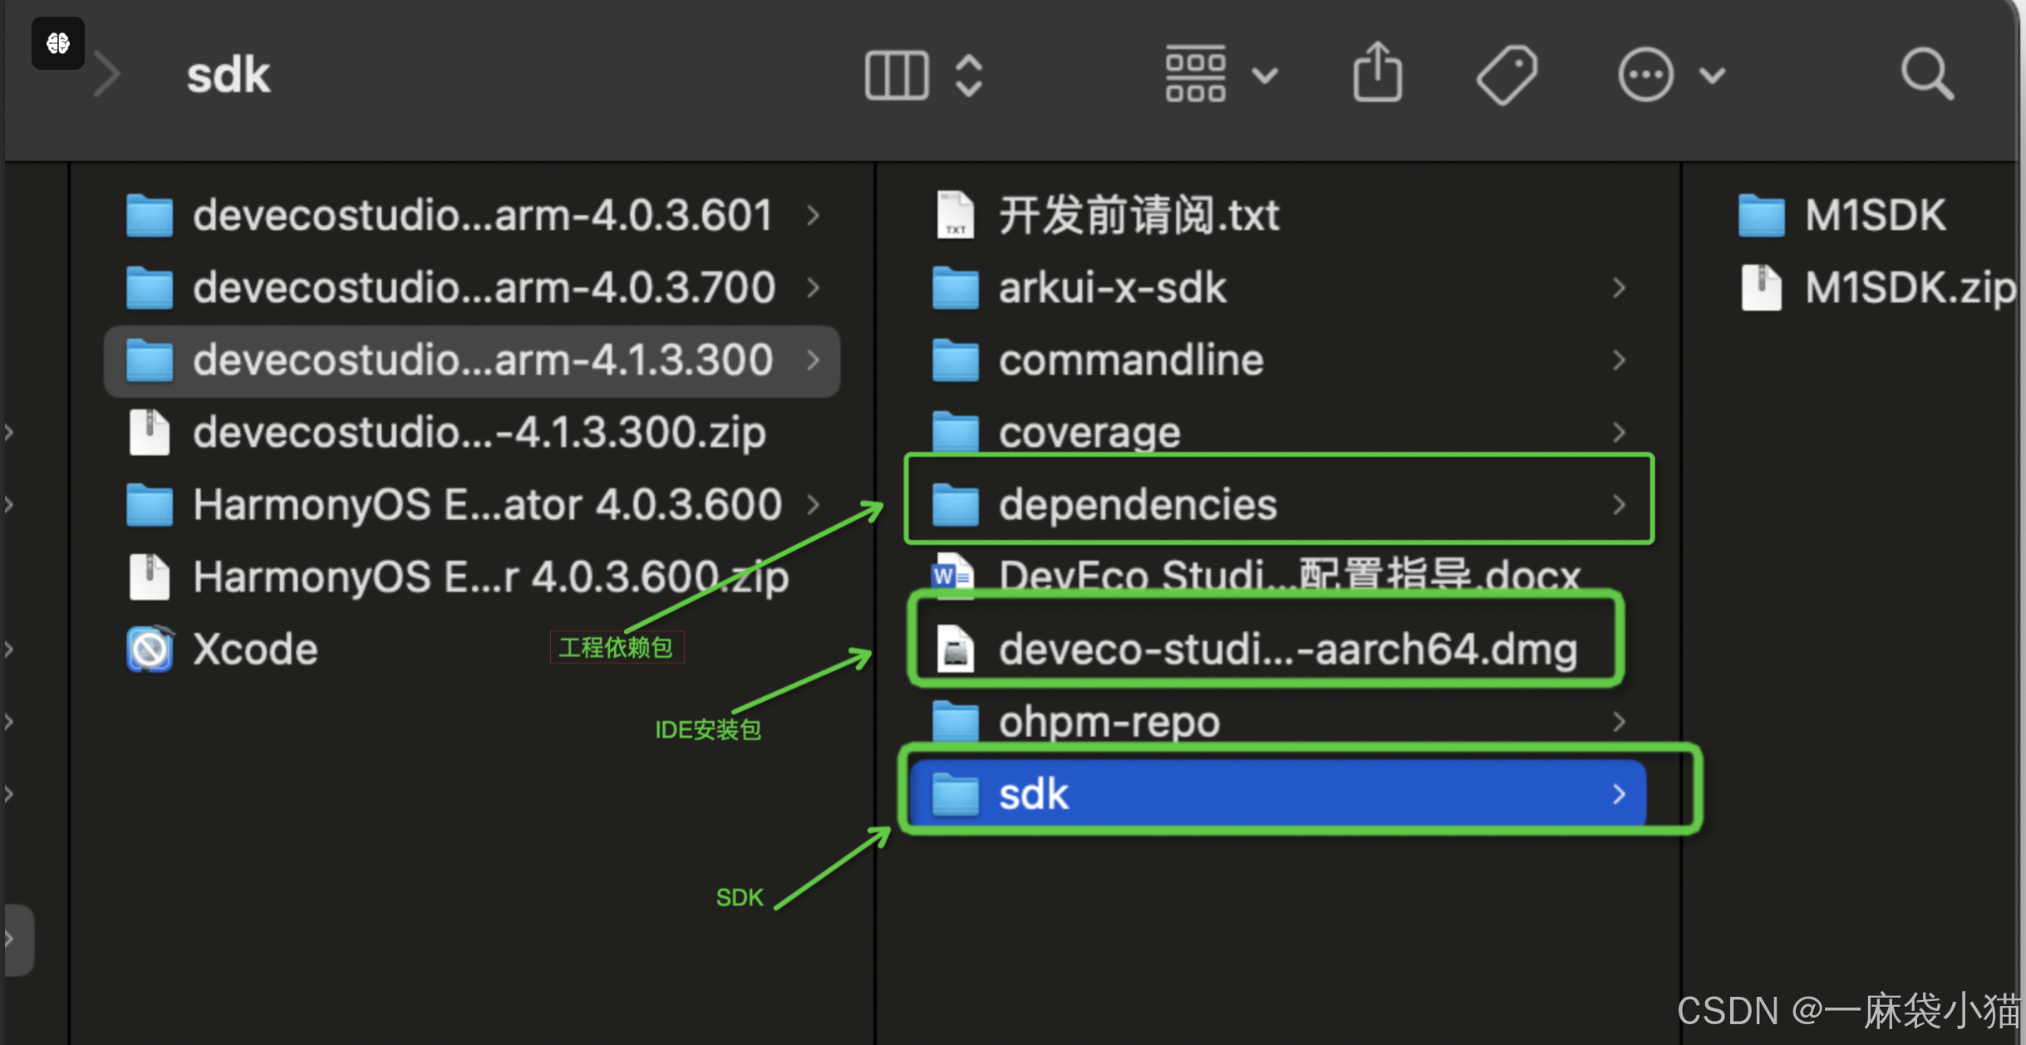Select 开发前请阅.txt file

(1138, 215)
